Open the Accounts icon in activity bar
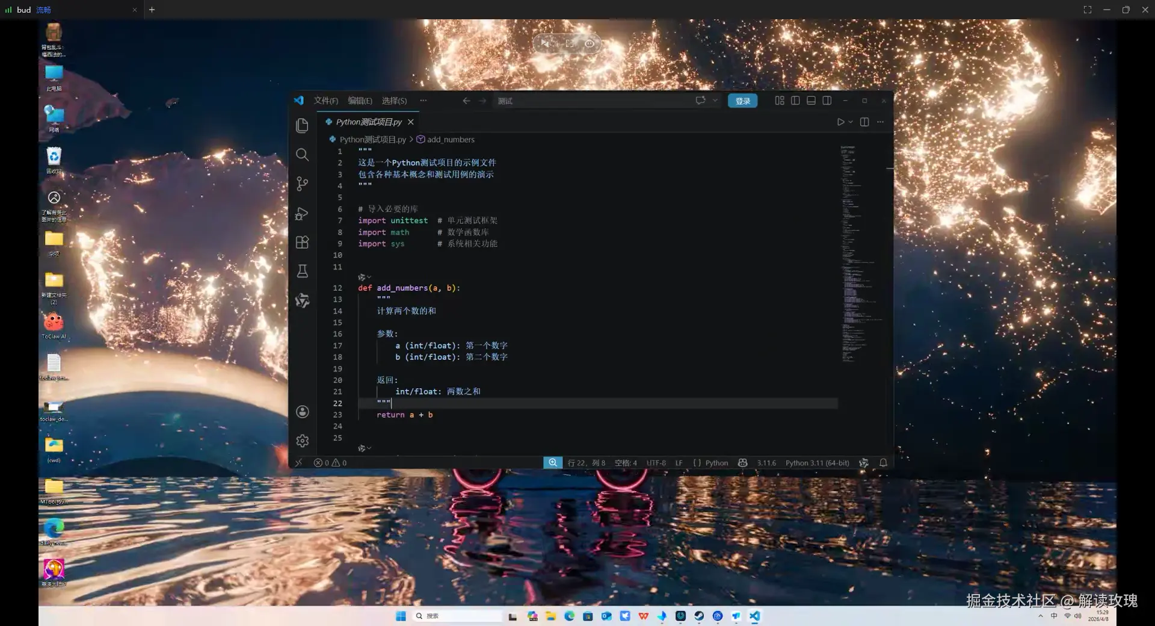The height and width of the screenshot is (626, 1155). [x=302, y=412]
